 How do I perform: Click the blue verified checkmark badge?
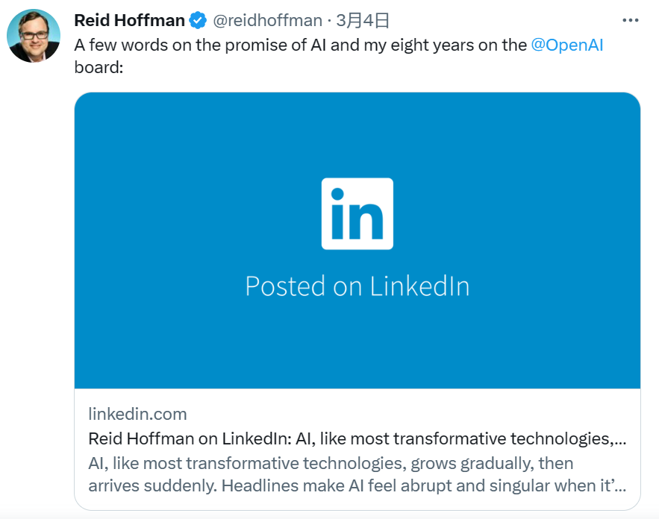point(198,20)
